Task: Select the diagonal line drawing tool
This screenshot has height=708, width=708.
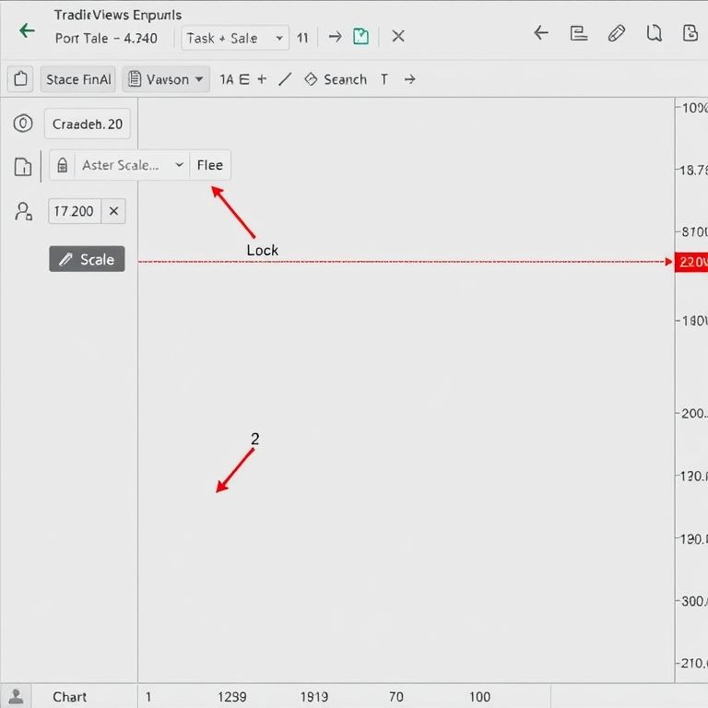Action: pyautogui.click(x=285, y=79)
